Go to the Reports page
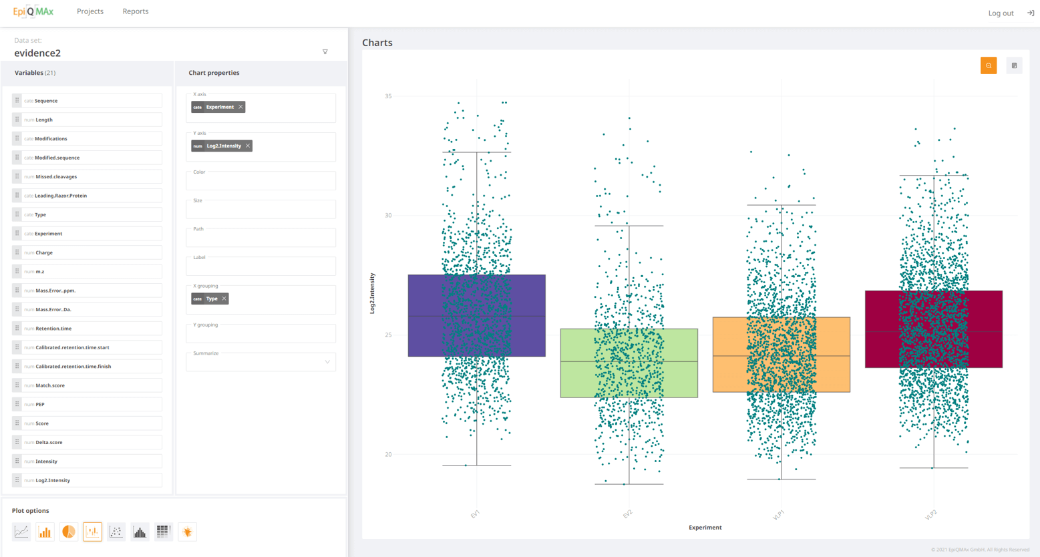 (136, 11)
